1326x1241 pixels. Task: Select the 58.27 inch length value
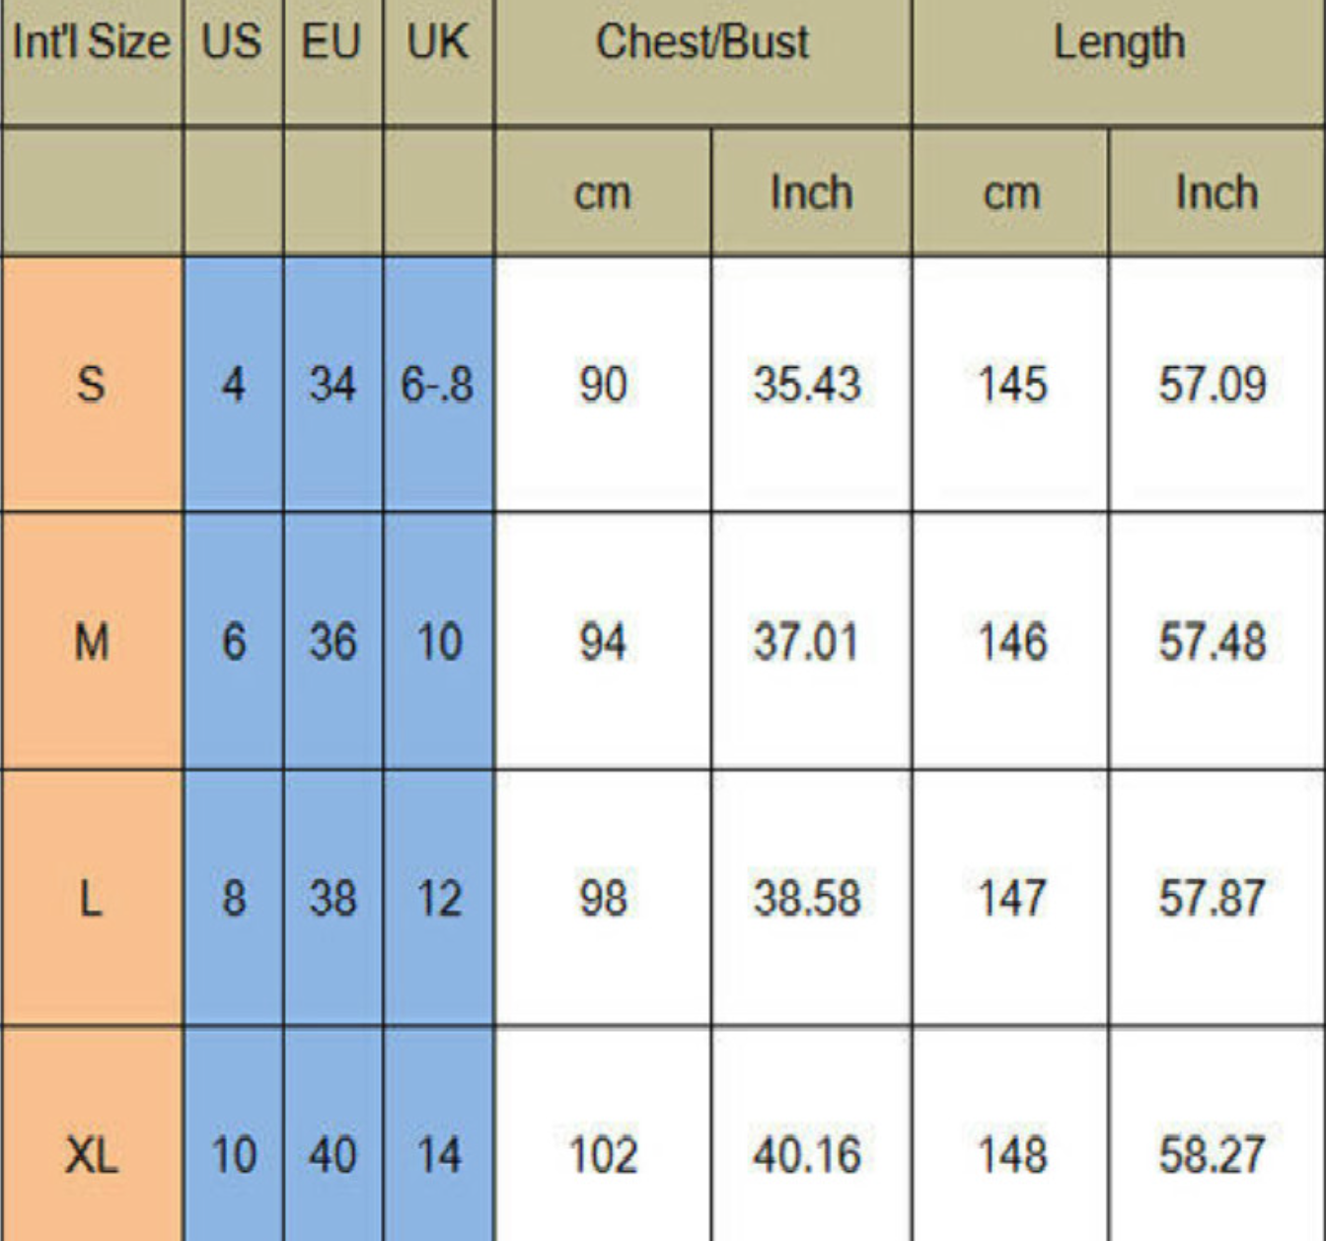1213,1155
